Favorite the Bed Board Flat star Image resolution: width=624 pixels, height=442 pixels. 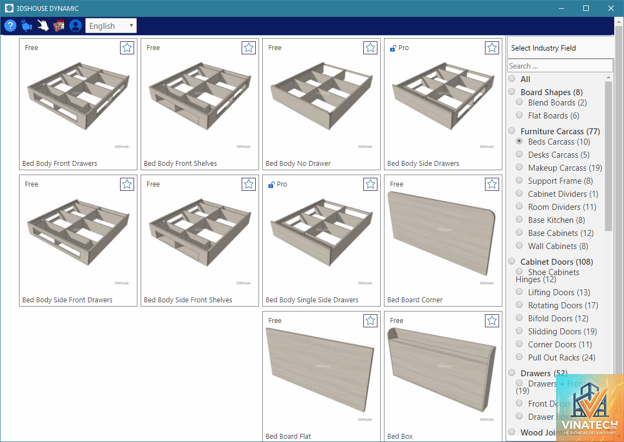[370, 320]
